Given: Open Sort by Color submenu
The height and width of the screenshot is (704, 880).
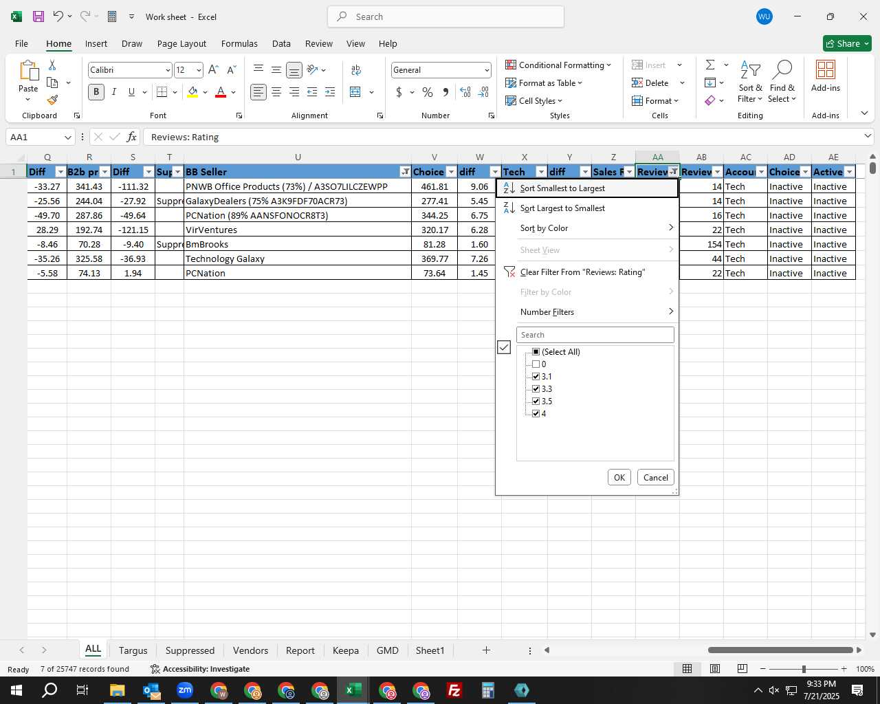Looking at the screenshot, I should point(587,228).
